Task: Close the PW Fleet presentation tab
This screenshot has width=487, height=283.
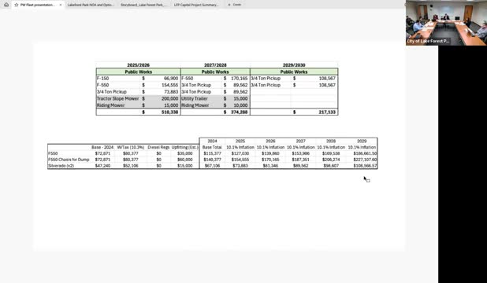Action: 61,5
